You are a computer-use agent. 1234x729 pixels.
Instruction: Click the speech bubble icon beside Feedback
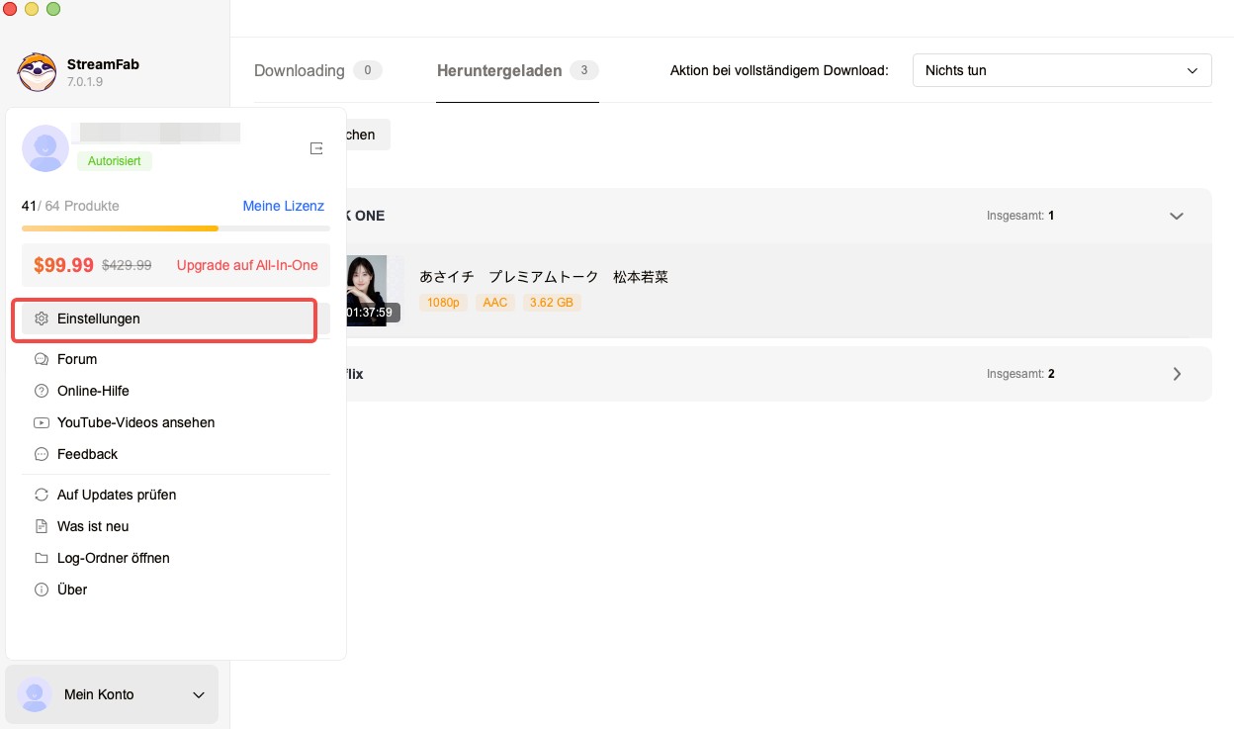(x=42, y=454)
